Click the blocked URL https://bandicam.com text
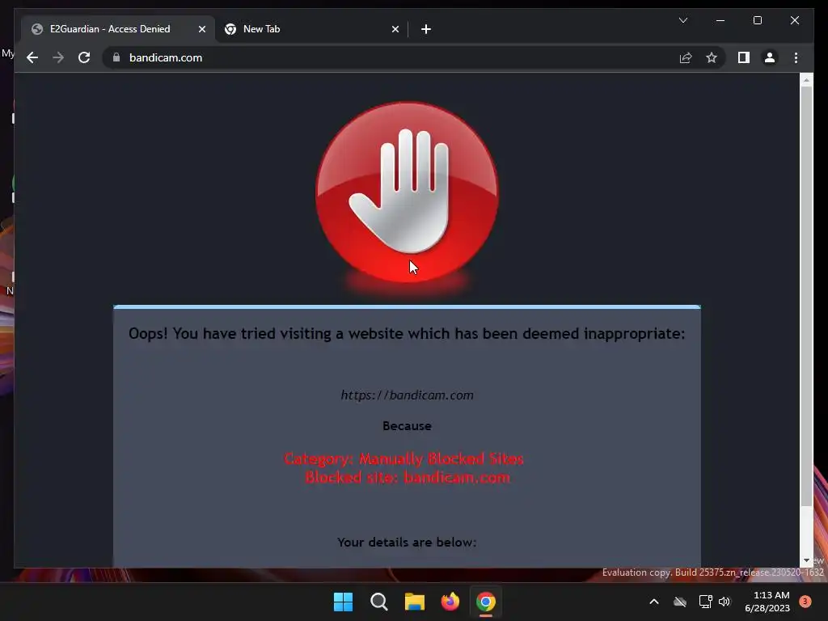Viewport: 828px width, 621px height. [x=407, y=395]
